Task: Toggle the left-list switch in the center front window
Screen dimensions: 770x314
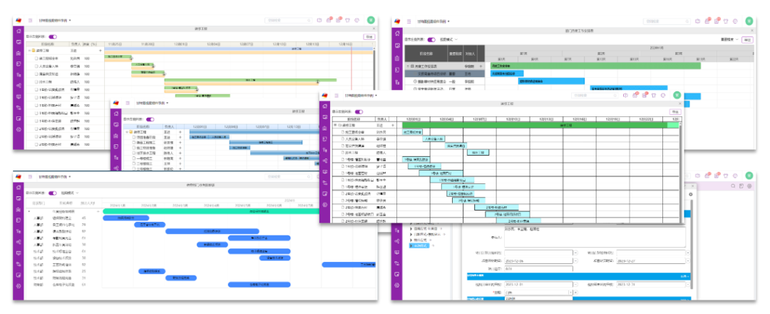Action: point(359,111)
